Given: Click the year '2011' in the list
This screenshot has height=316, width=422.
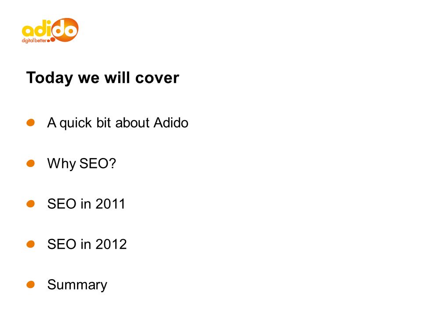Looking at the screenshot, I should 110,204.
